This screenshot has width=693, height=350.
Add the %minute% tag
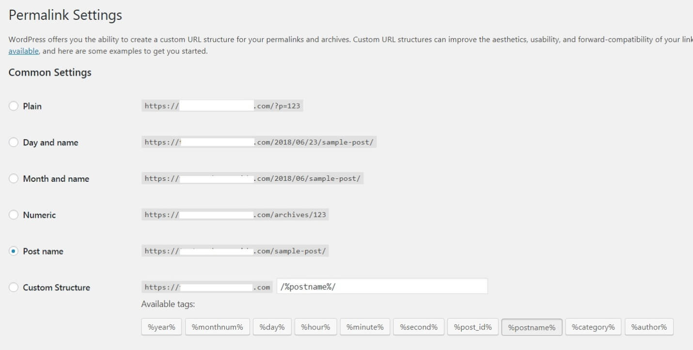pos(365,327)
